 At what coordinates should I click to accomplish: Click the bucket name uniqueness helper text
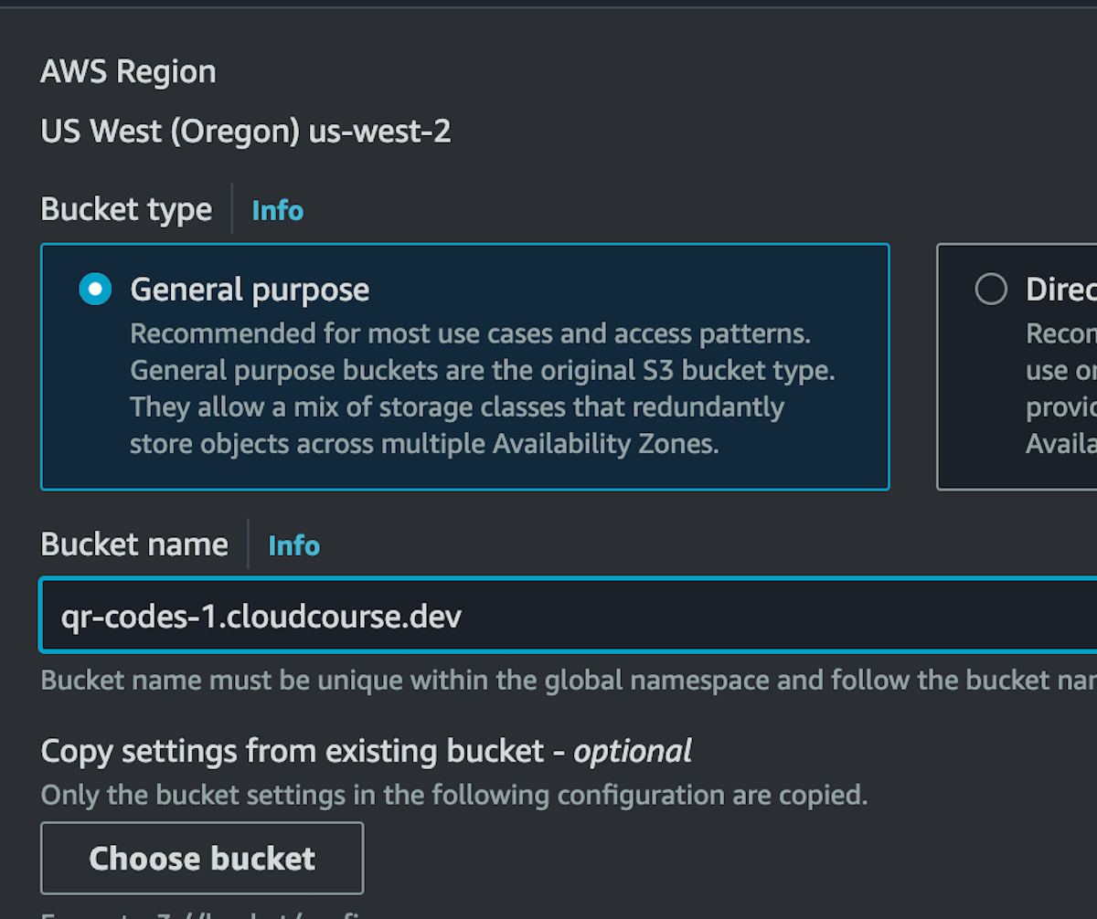click(x=569, y=681)
